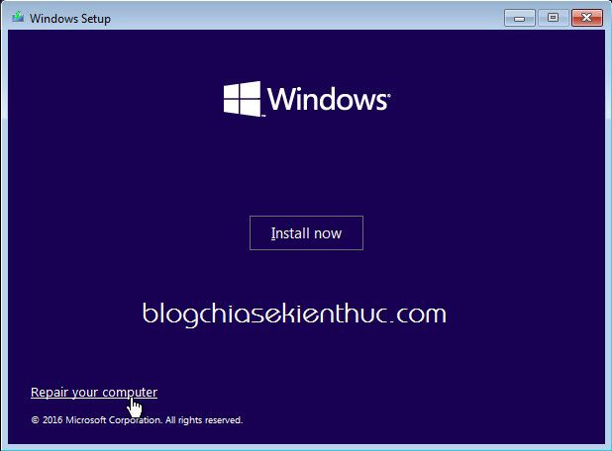This screenshot has height=451, width=612.
Task: Close the Windows Setup window
Action: tap(586, 18)
